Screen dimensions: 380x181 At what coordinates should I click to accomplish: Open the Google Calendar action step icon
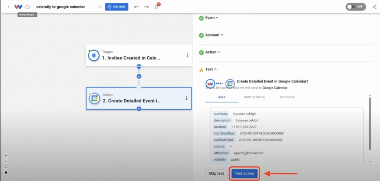point(94,98)
